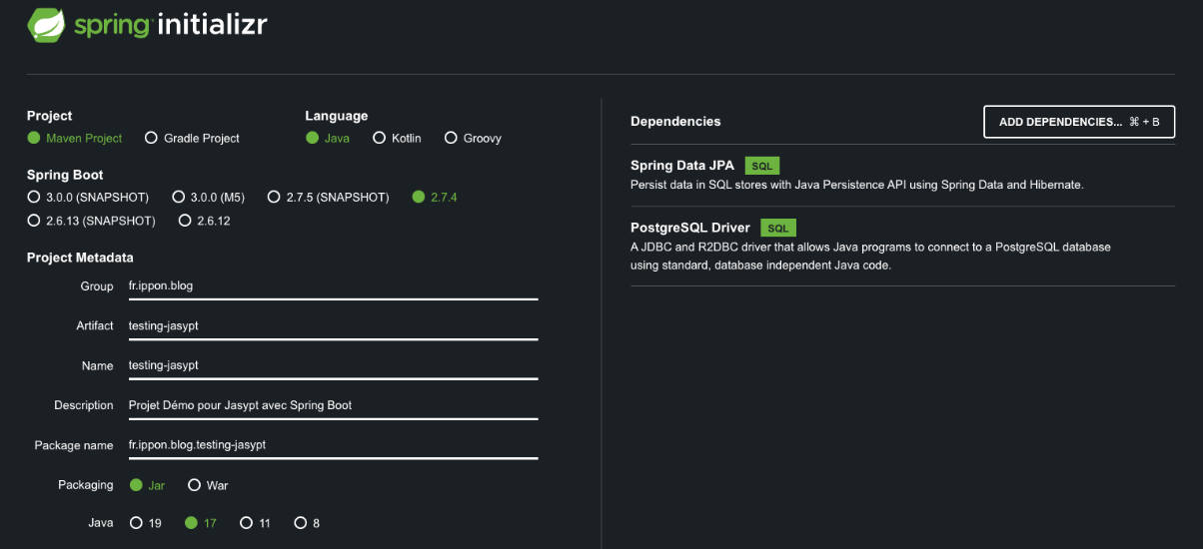Choose Groovy as the language

click(452, 139)
